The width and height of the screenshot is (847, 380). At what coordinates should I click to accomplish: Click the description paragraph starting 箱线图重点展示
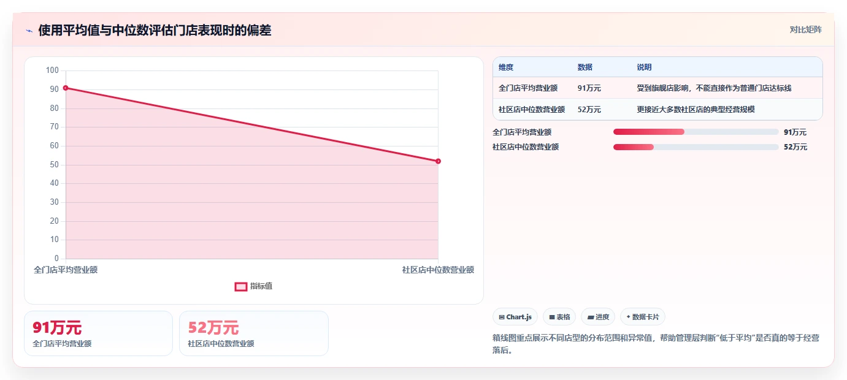coord(656,344)
